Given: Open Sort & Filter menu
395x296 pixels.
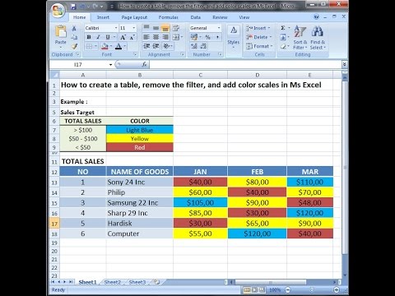Looking at the screenshot, I should pyautogui.click(x=300, y=38).
